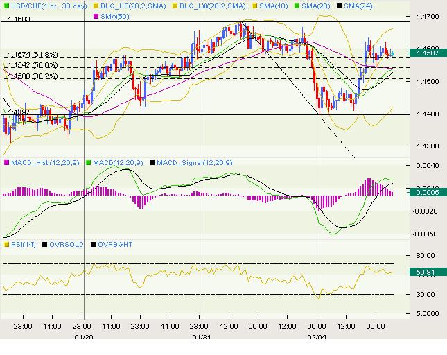Click the magenta SMA(50) legend swatch
Viewport: 447px width, 355px height.
point(96,17)
